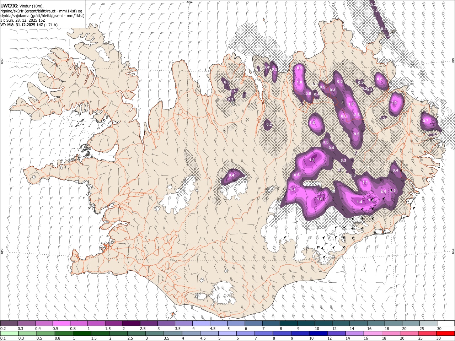The width and height of the screenshot is (455, 341).
Task: Select light pink lower swatch starting at 16
Action: pos(372,334)
